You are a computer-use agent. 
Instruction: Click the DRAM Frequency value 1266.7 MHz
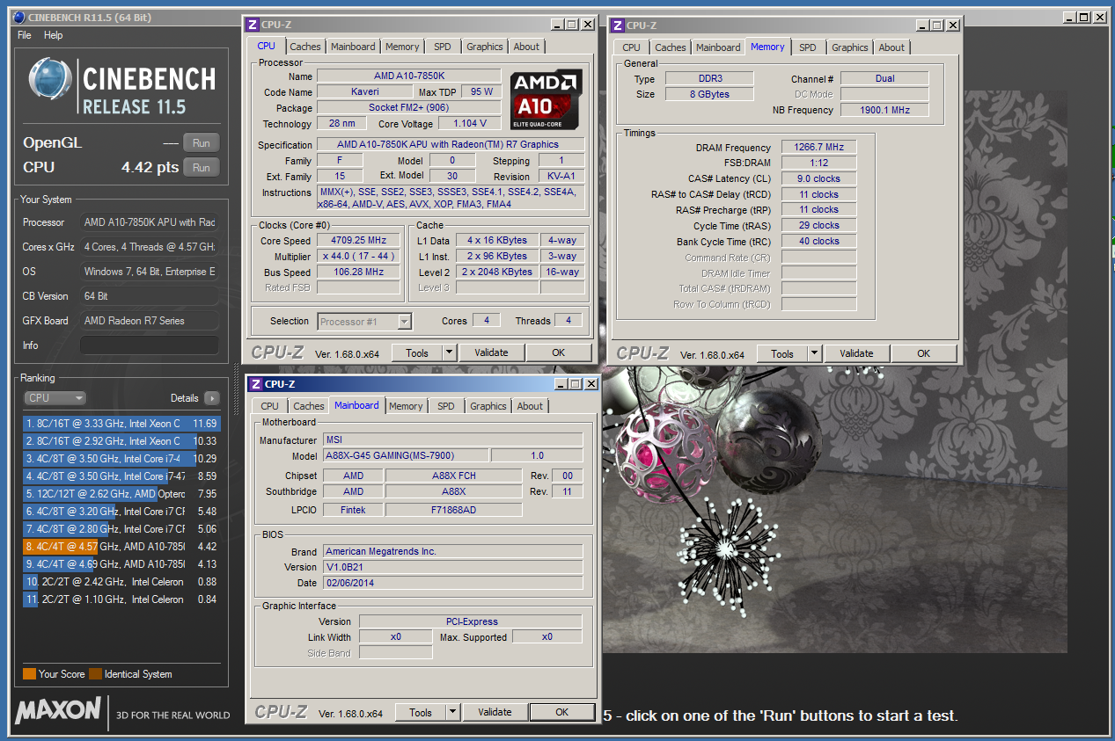click(818, 148)
